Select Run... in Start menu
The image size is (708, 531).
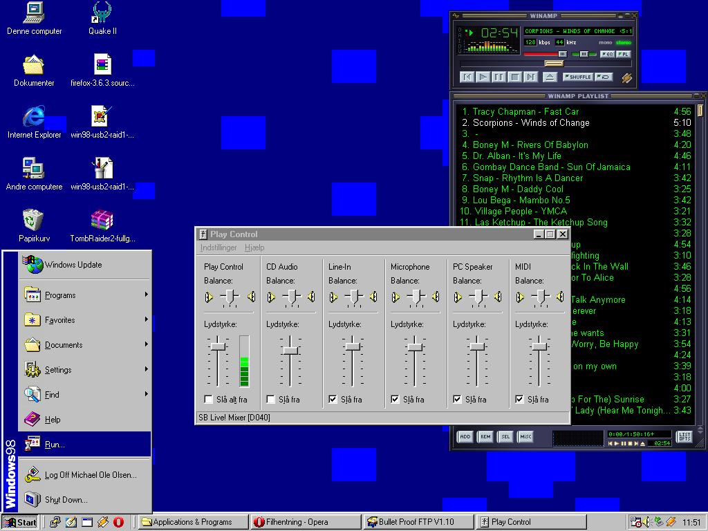coord(84,444)
